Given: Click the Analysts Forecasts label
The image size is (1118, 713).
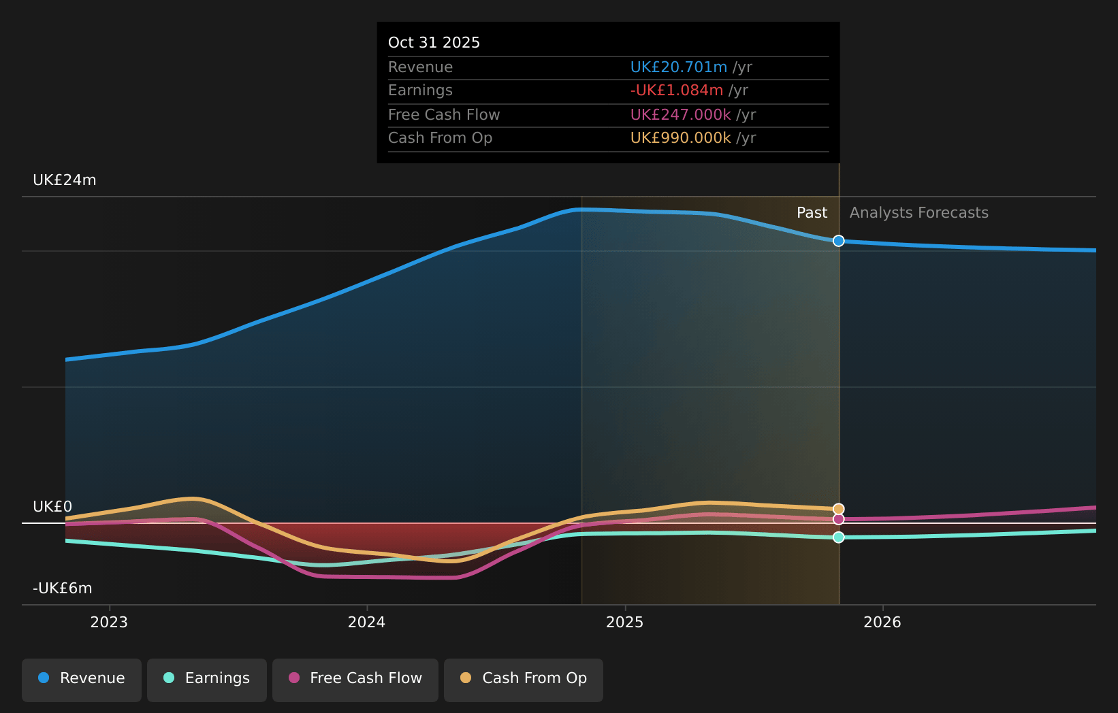Looking at the screenshot, I should coord(919,213).
